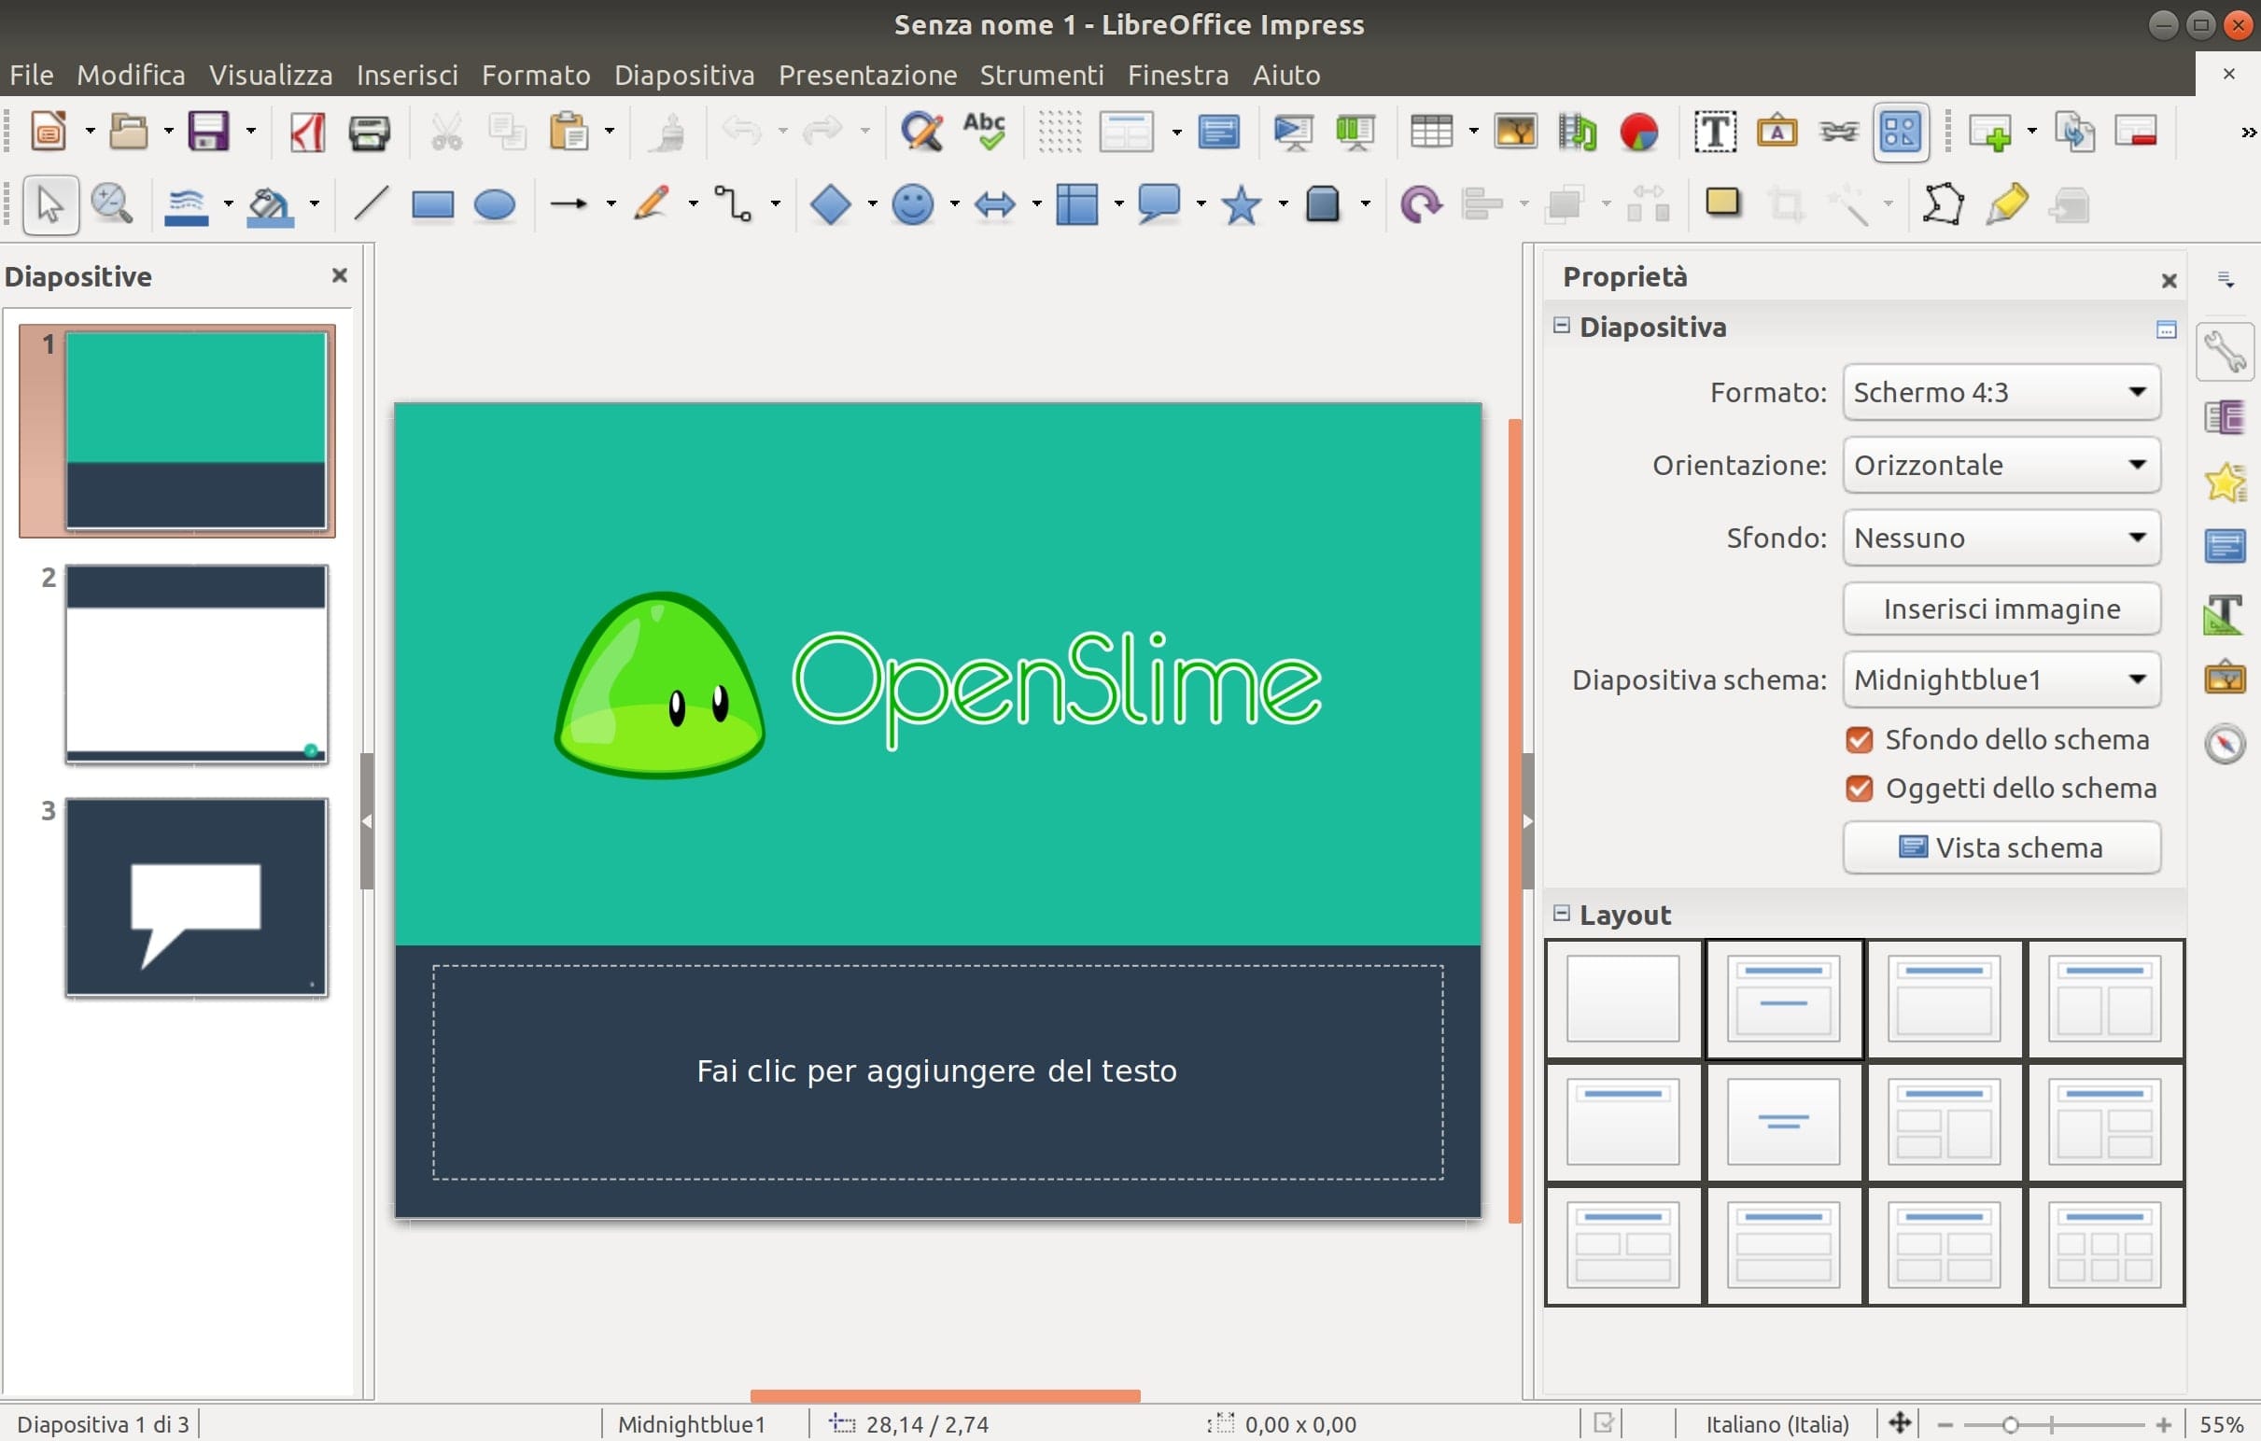Open the Formato Schermo 4:3 dropdown
This screenshot has height=1441, width=2261.
click(x=2001, y=392)
